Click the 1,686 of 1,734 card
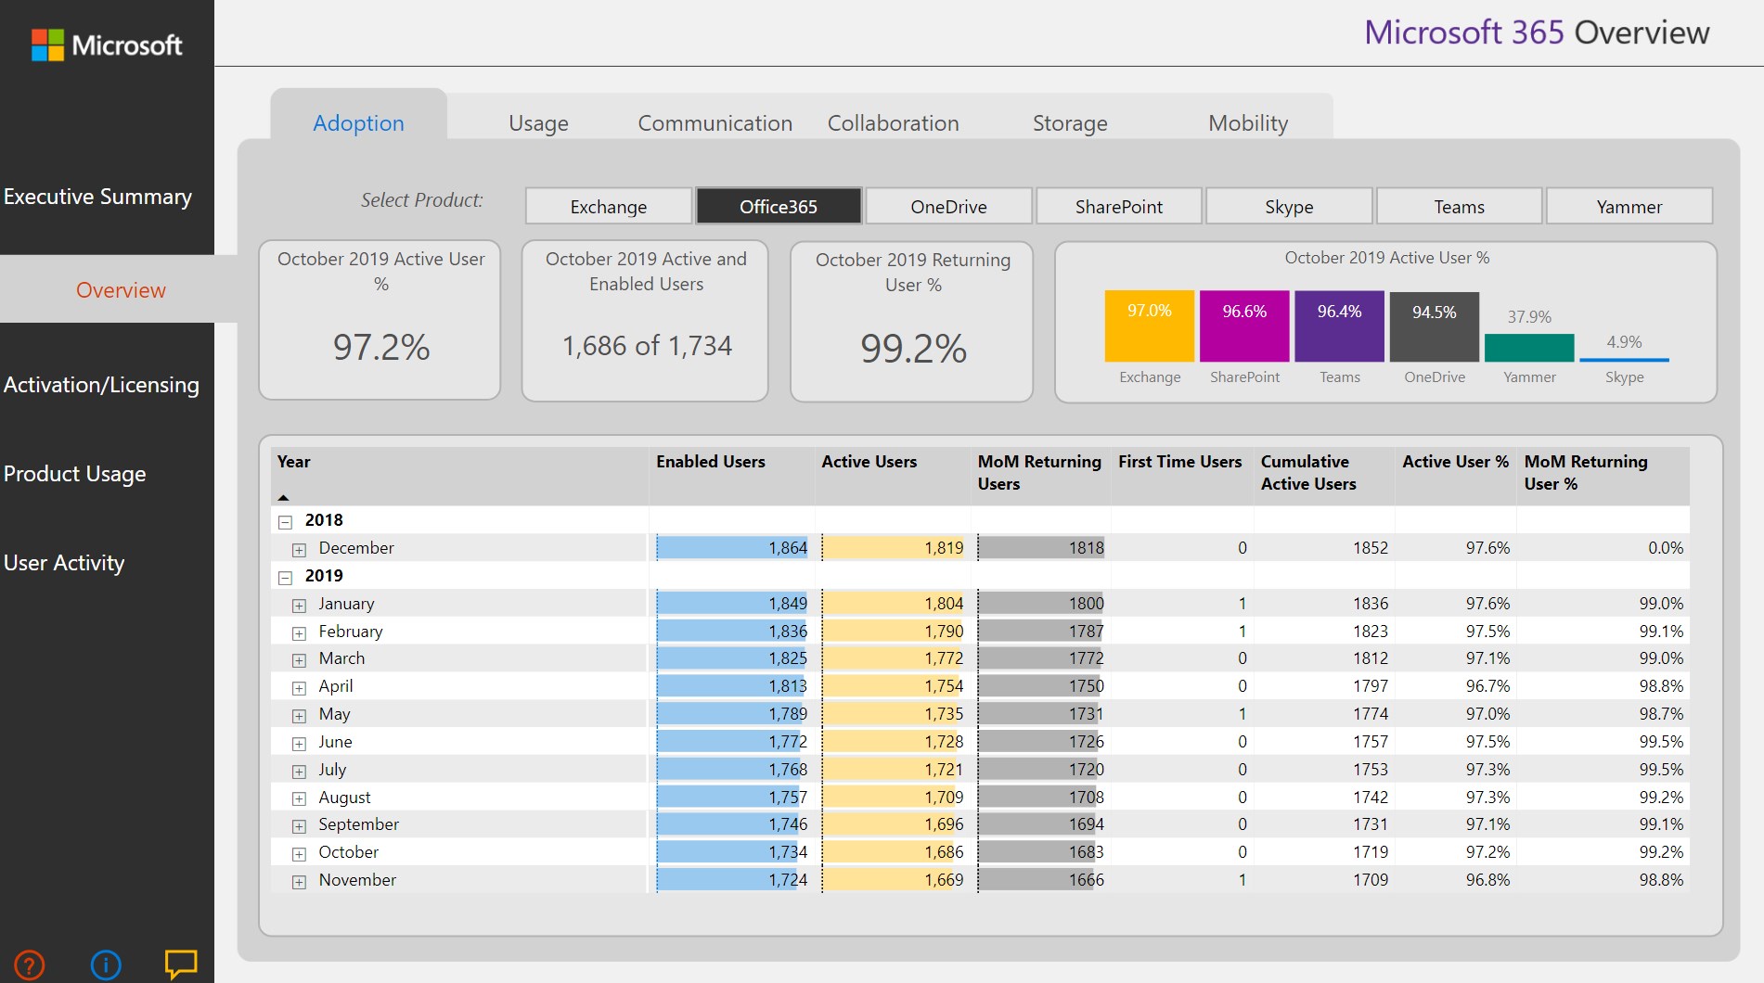The width and height of the screenshot is (1764, 983). [646, 321]
